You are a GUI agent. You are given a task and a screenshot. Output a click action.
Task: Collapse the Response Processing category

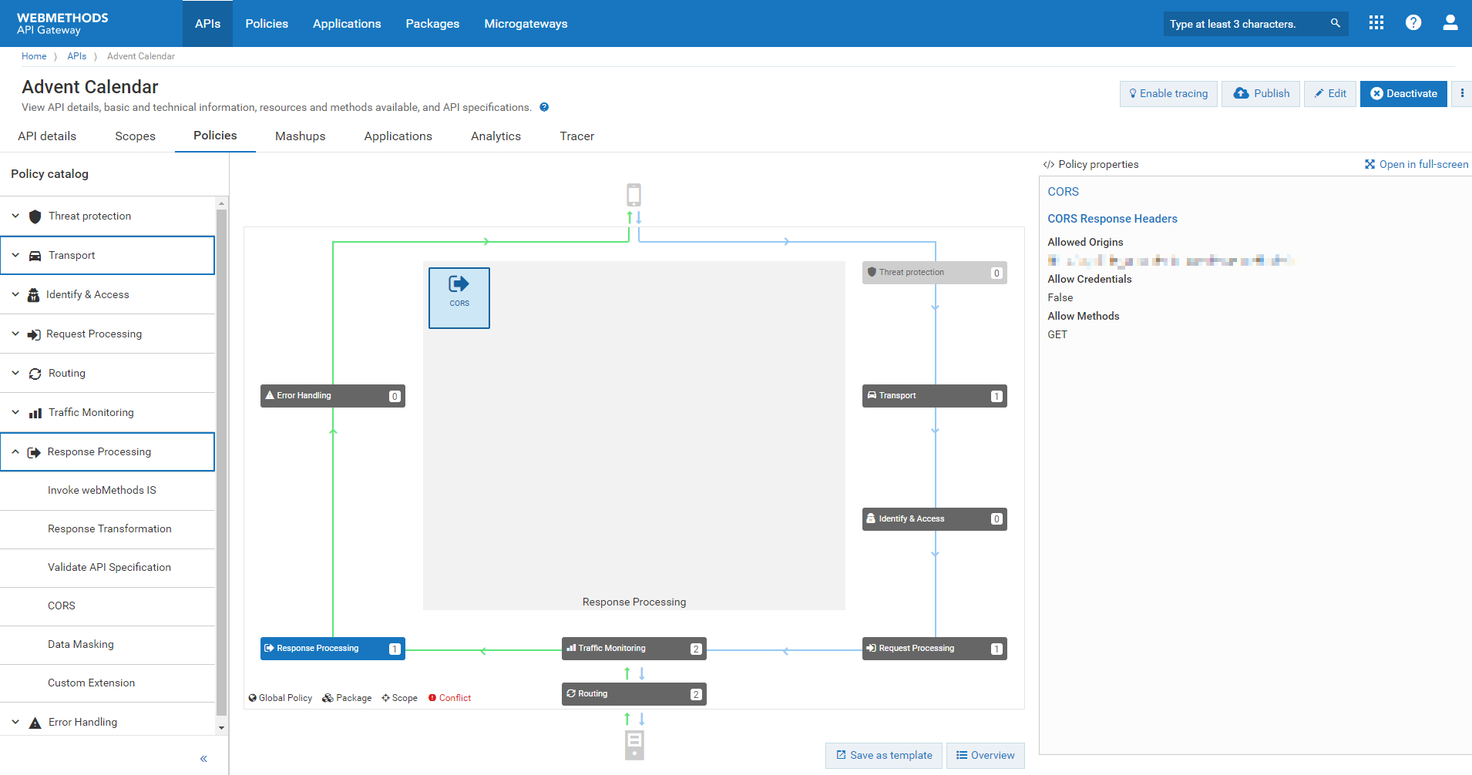pyautogui.click(x=15, y=451)
